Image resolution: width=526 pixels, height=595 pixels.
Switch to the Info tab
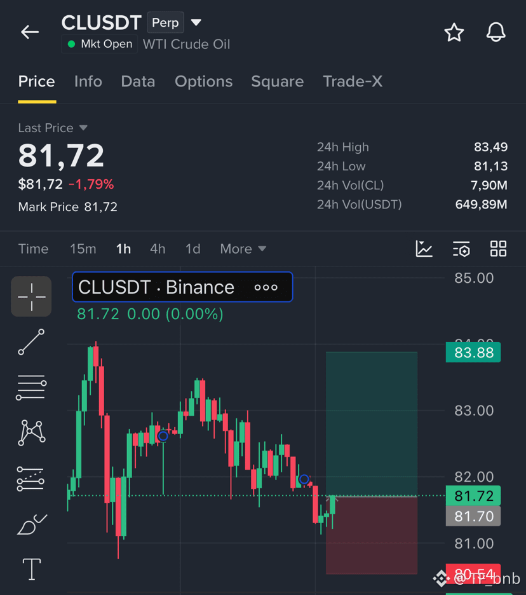[88, 81]
